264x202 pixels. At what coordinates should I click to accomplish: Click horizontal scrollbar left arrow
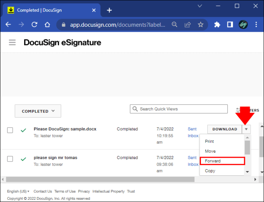[x=3, y=179]
